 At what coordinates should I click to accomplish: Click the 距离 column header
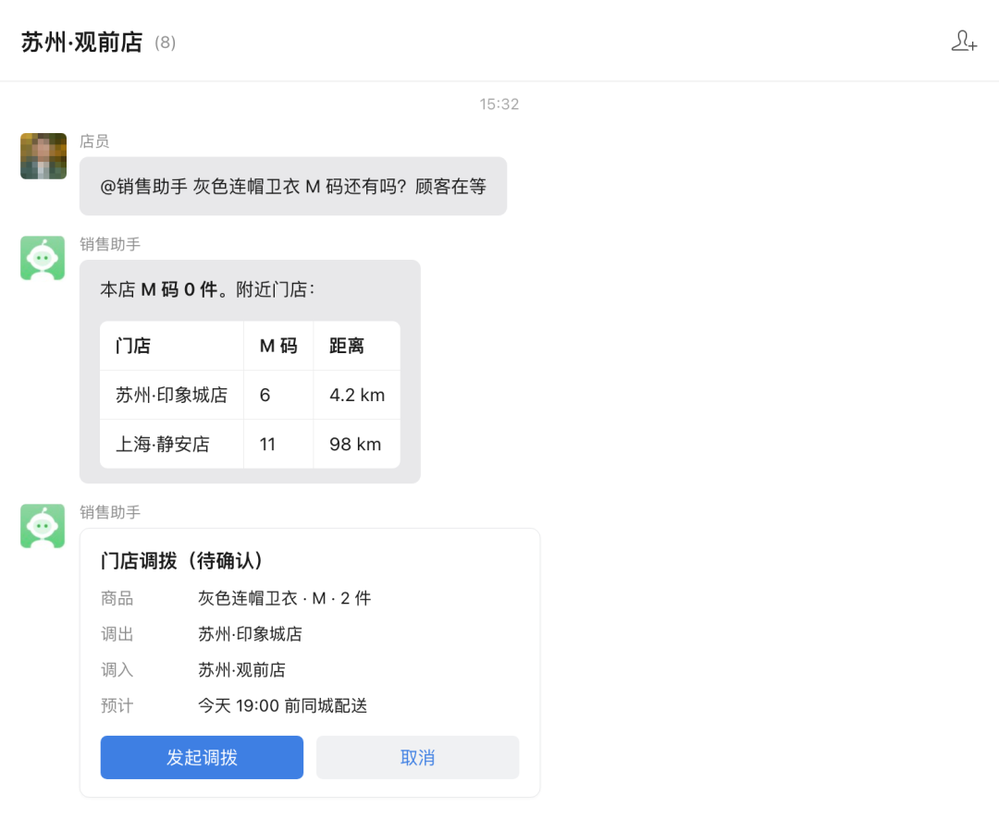pyautogui.click(x=357, y=346)
